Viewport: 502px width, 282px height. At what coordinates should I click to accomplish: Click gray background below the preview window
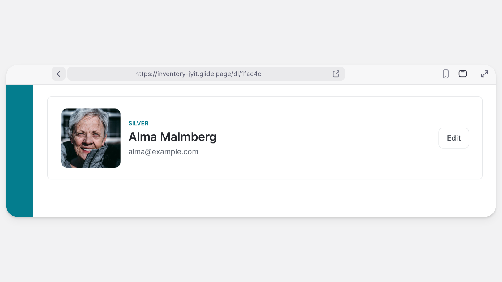point(251,250)
